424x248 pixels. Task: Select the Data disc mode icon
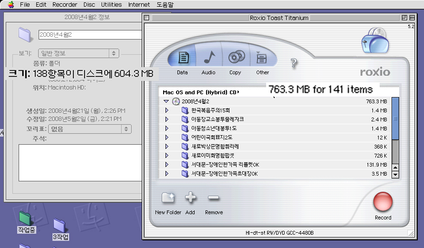[x=182, y=59]
